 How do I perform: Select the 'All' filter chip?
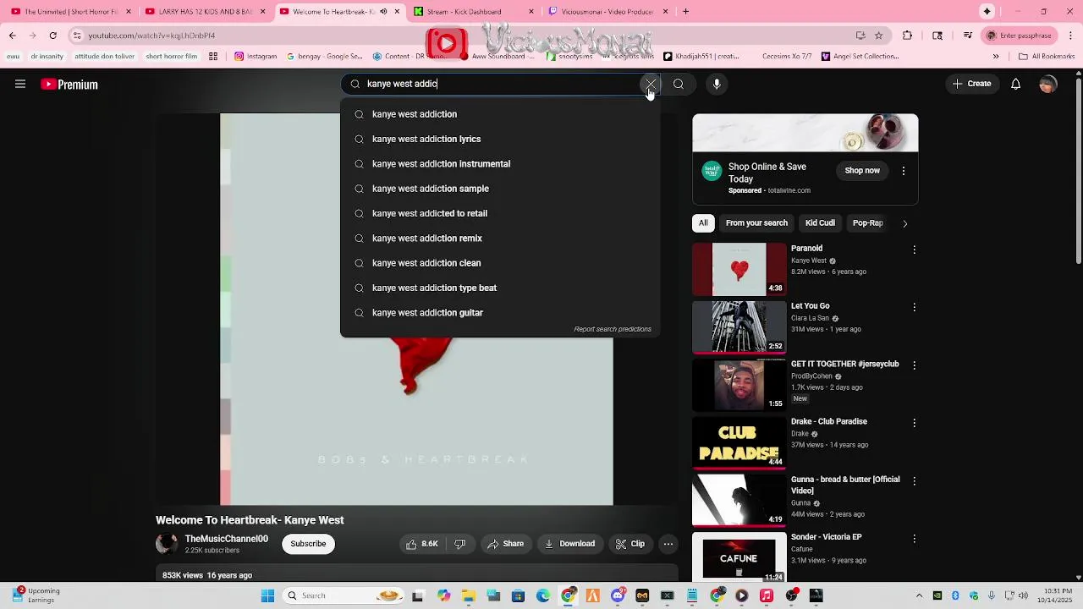pos(703,223)
